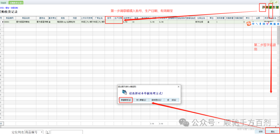The width and height of the screenshot is (280, 134).
Task: Click the 存入草稿 button
Action: (x=141, y=100)
